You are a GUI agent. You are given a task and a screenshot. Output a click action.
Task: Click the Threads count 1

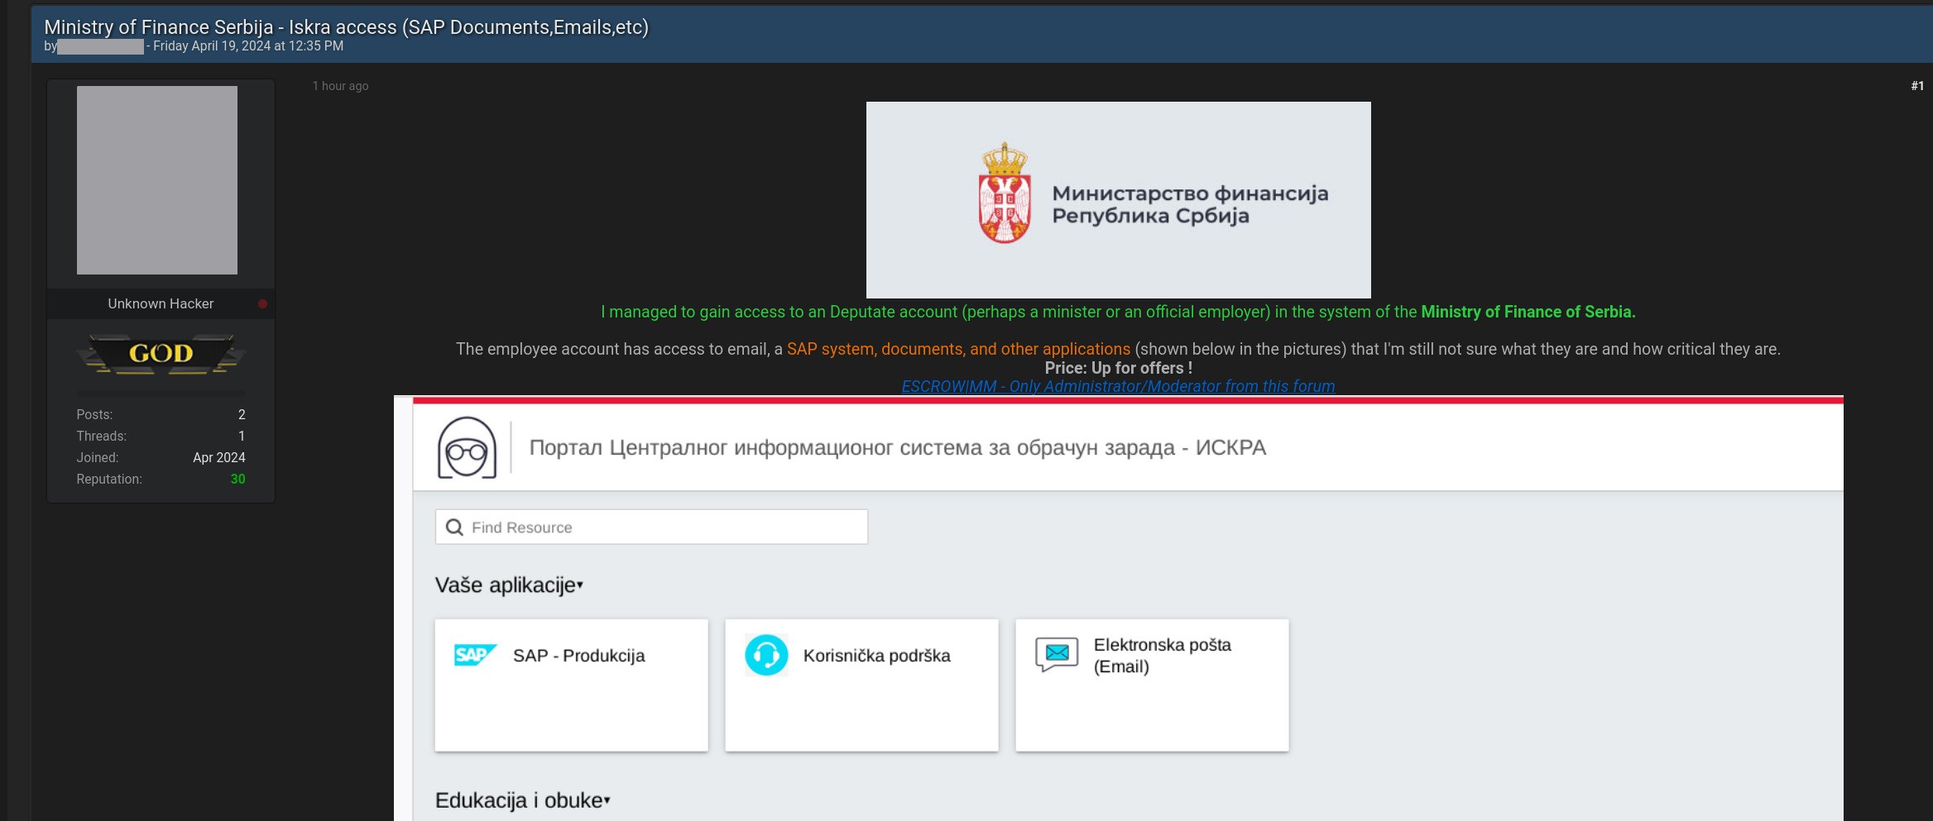(x=242, y=437)
